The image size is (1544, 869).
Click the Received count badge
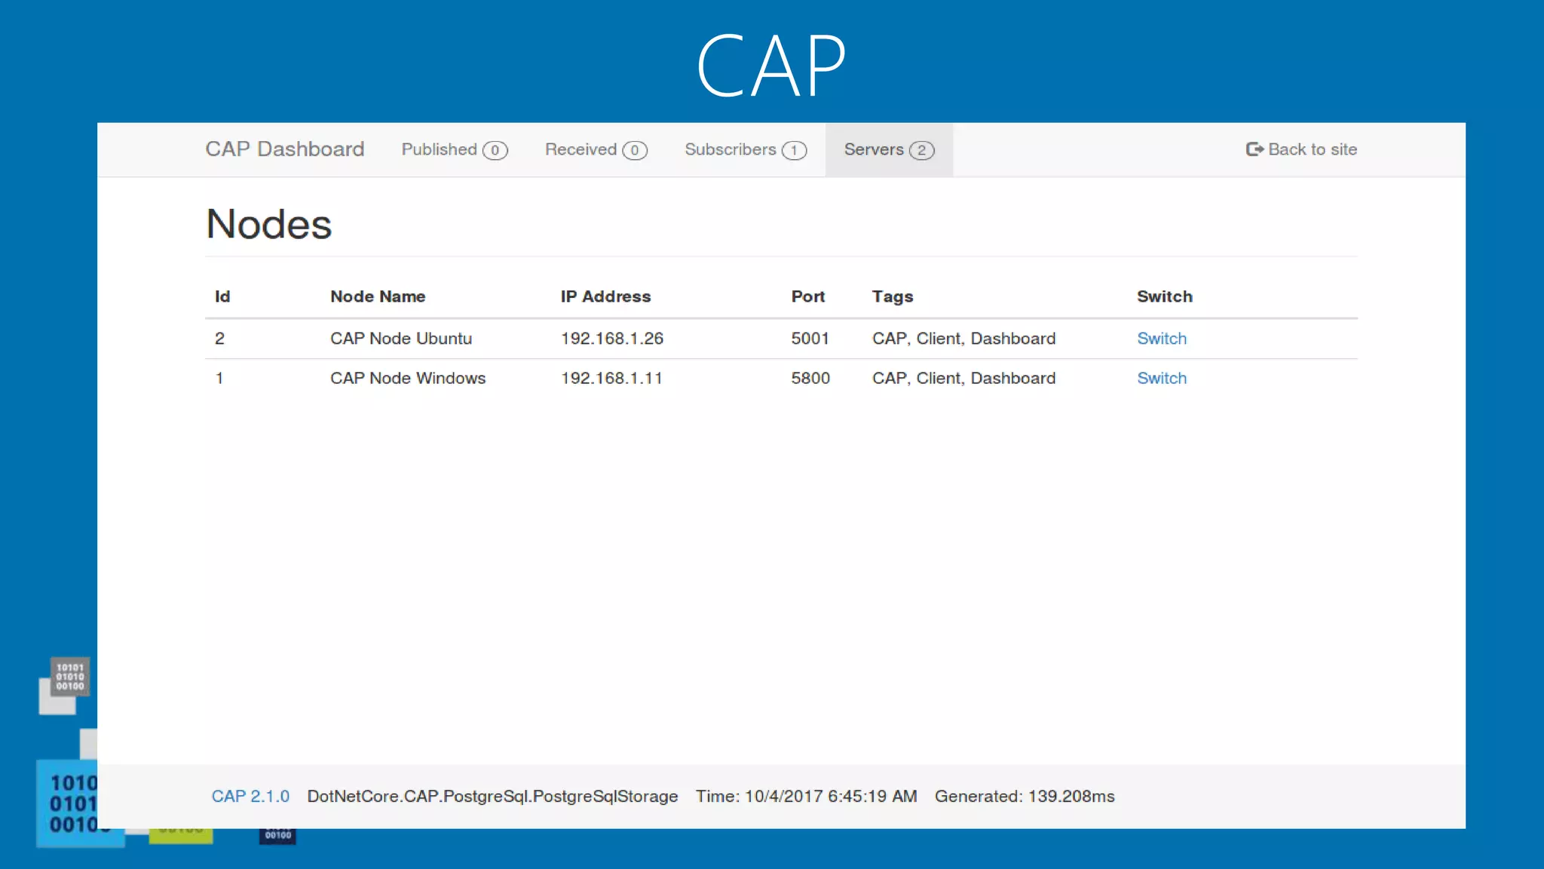(635, 150)
